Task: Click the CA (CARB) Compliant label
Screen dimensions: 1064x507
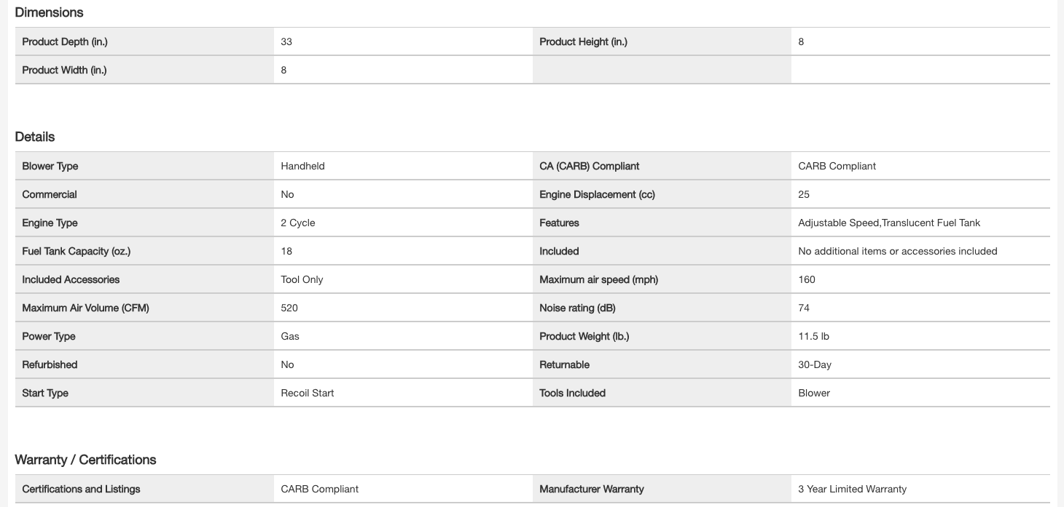Action: click(589, 167)
